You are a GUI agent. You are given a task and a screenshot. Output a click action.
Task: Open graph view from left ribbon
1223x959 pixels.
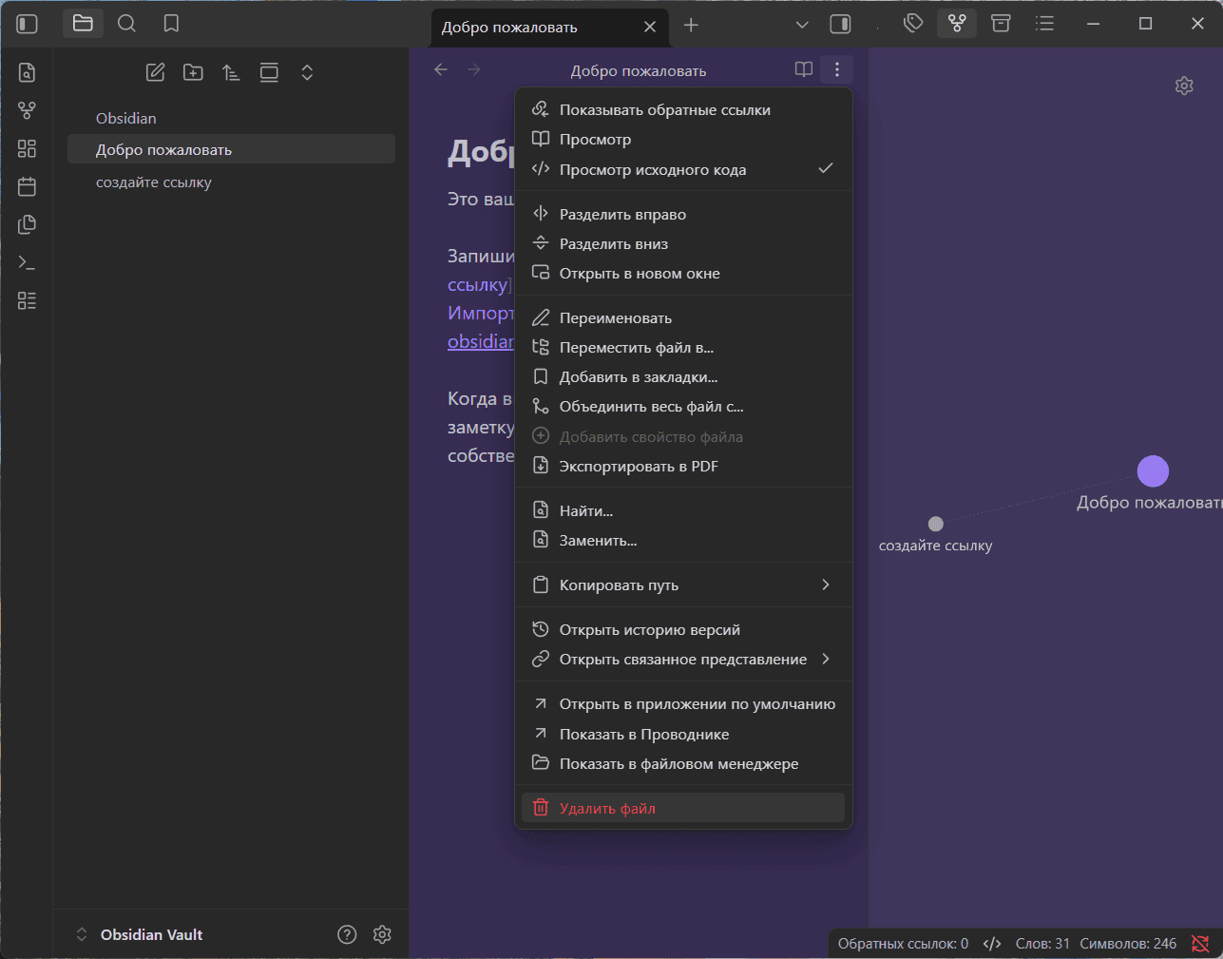tap(27, 110)
